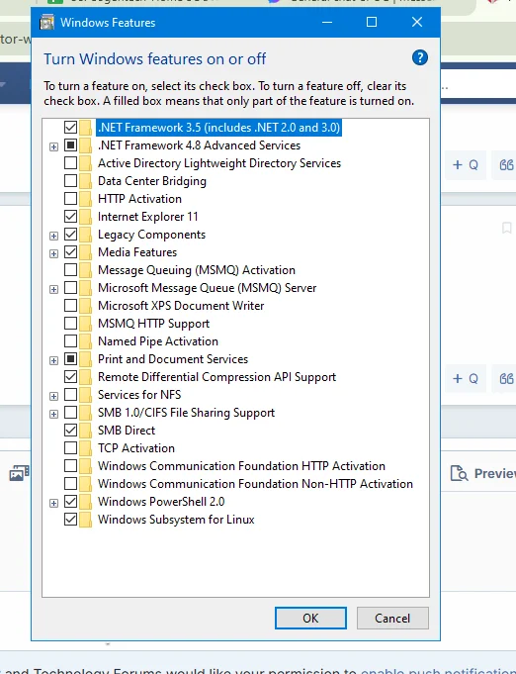Screen dimensions: 516x674
Task: Select 'Internet Explorer 11' row text
Action: pyautogui.click(x=148, y=217)
